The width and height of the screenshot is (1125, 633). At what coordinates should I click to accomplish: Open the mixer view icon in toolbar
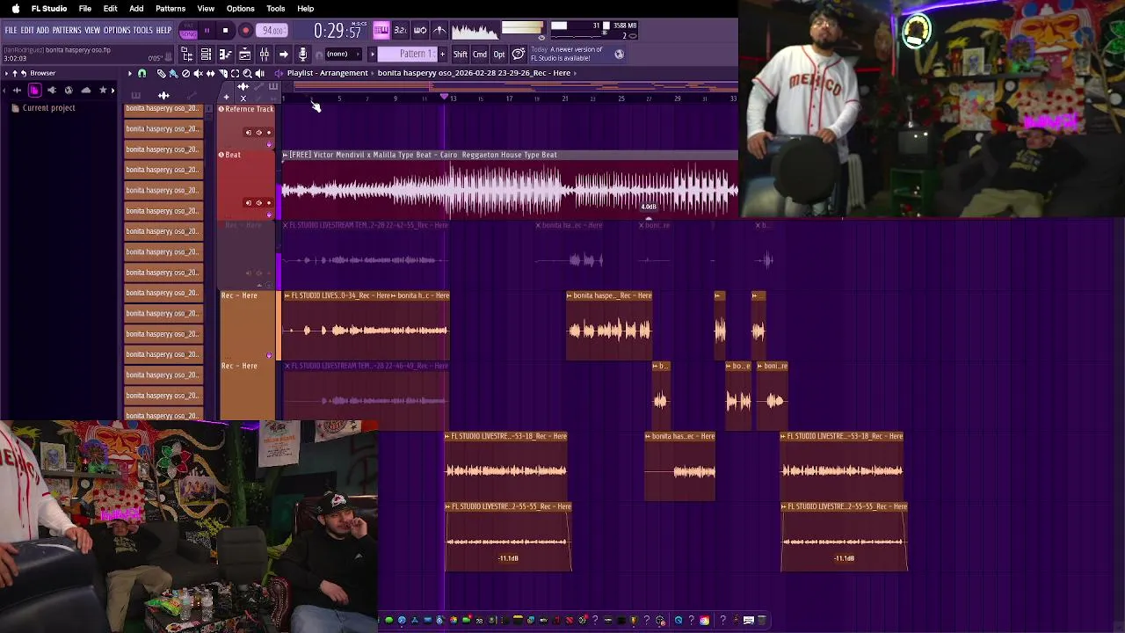(x=264, y=55)
